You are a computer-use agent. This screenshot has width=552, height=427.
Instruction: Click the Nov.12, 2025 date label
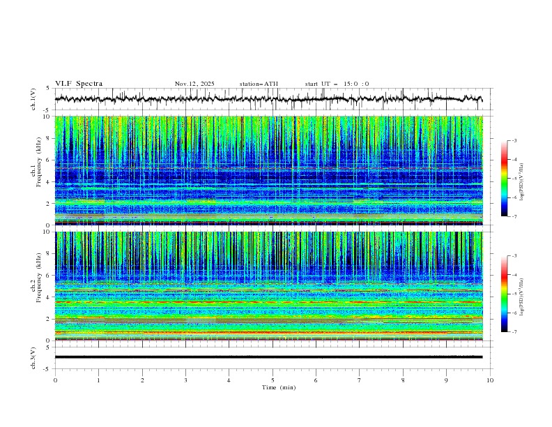click(194, 84)
